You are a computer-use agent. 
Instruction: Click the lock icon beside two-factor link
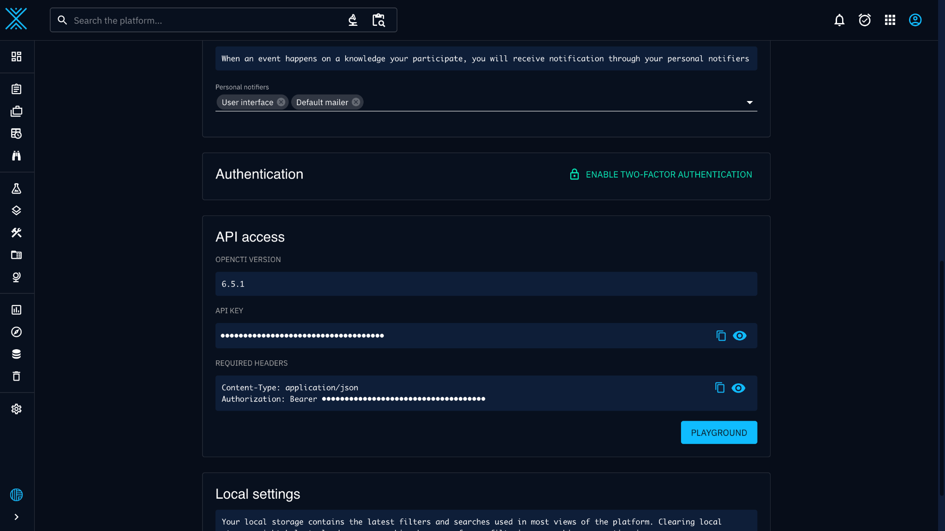pyautogui.click(x=574, y=174)
